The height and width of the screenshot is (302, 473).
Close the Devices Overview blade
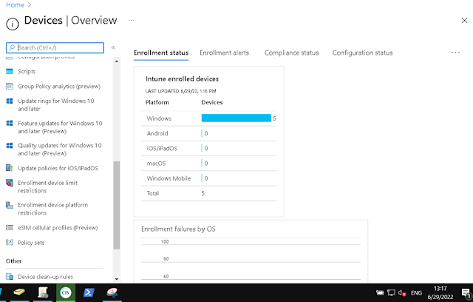pos(464,21)
